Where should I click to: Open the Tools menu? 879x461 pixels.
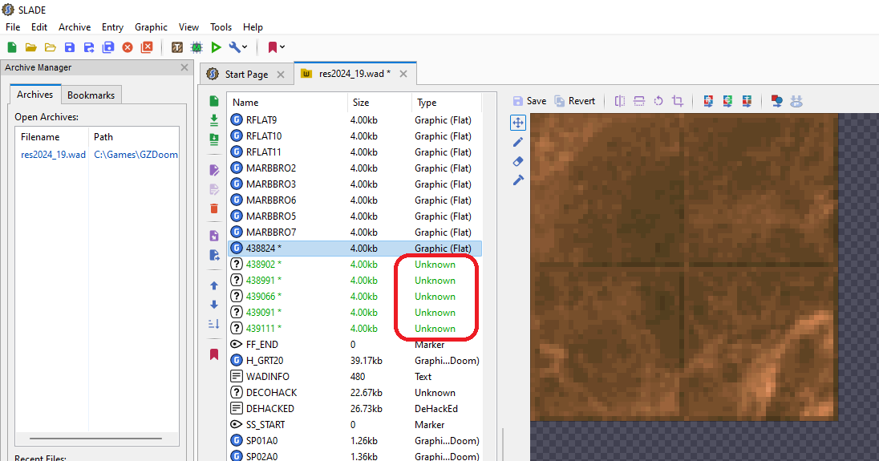(221, 27)
